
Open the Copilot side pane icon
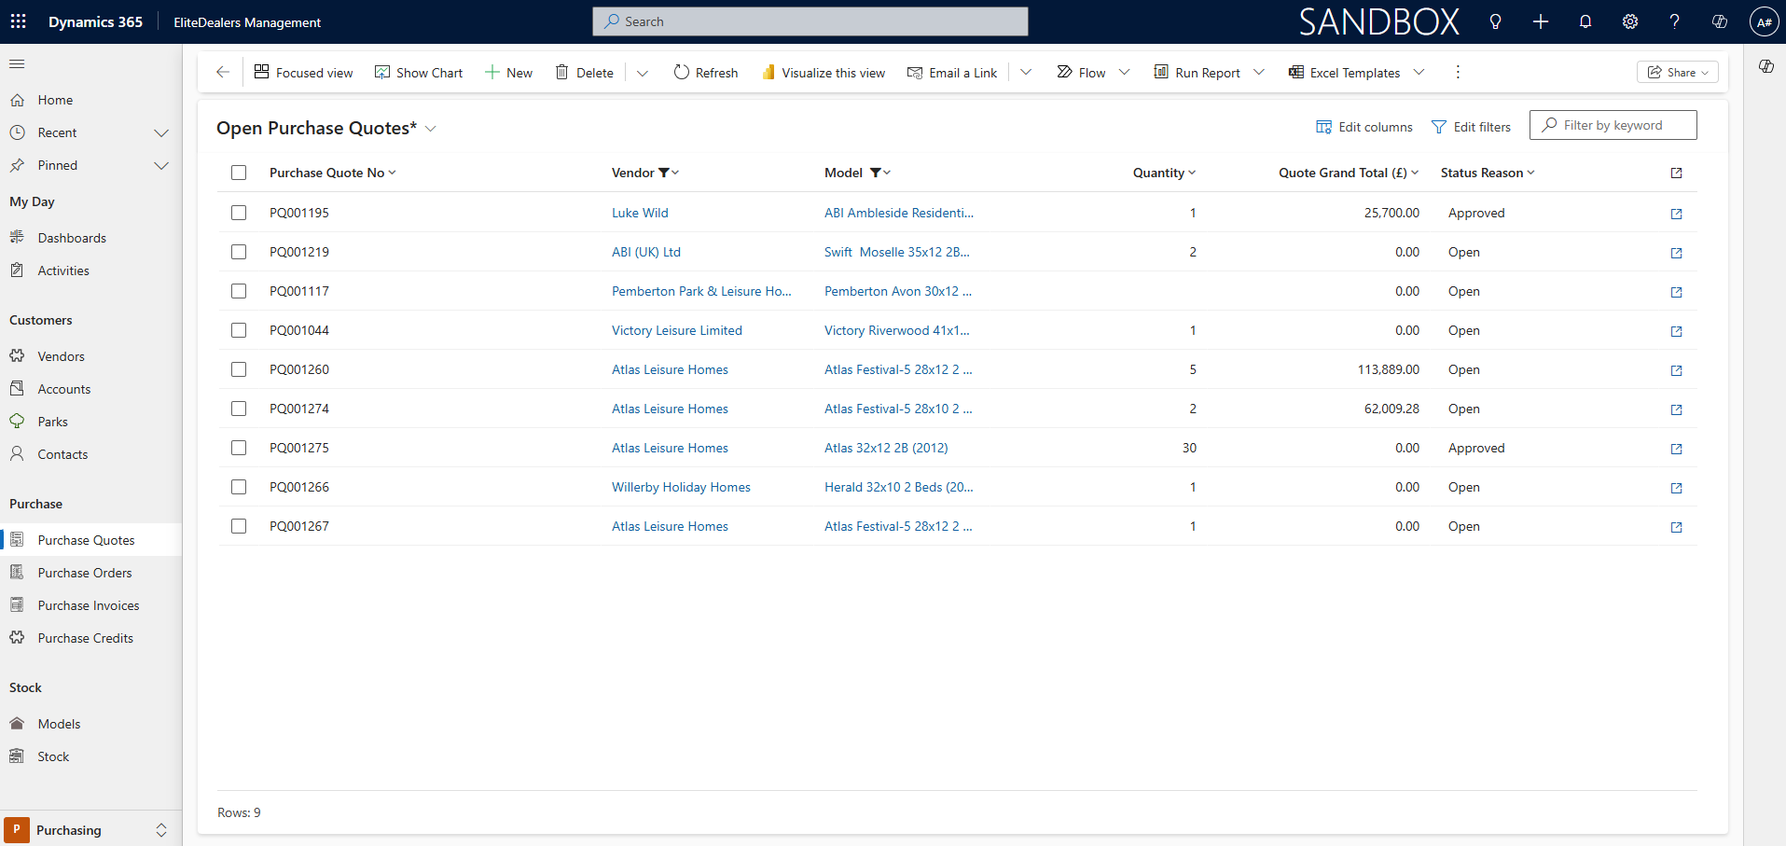coord(1765,66)
